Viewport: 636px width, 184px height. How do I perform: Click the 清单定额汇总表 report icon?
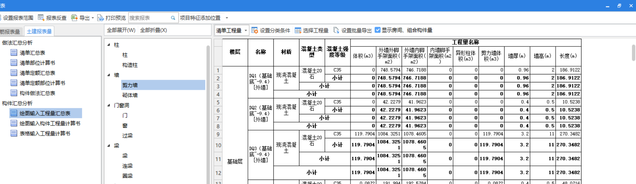pyautogui.click(x=14, y=73)
